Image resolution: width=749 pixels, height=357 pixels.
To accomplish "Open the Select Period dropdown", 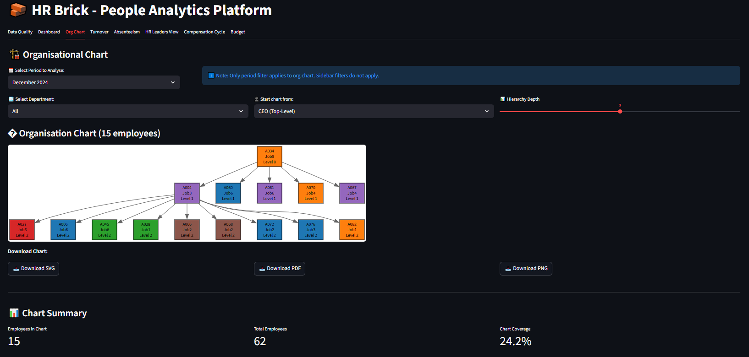I will click(94, 82).
